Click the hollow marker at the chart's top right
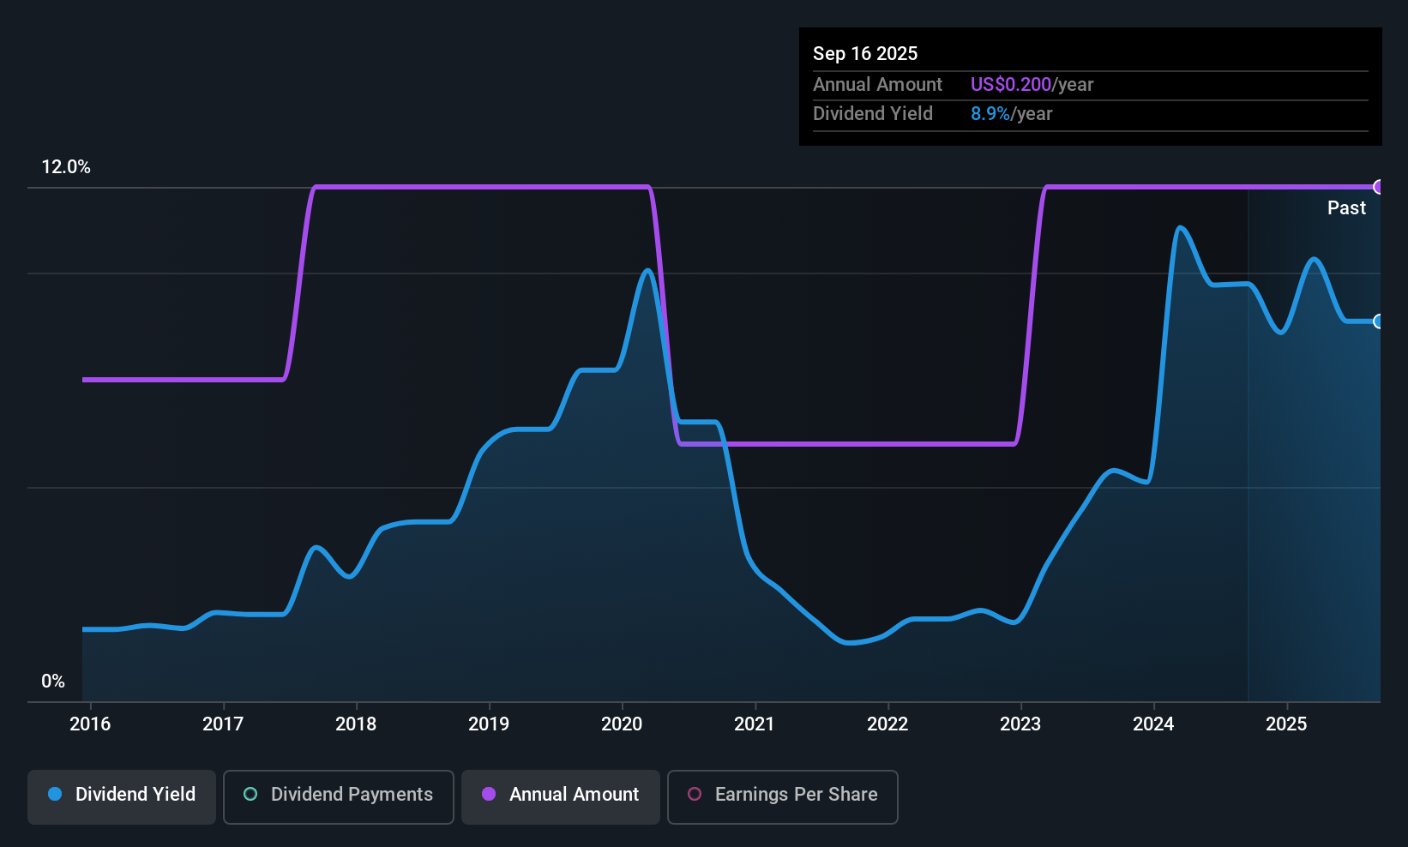This screenshot has width=1408, height=847. [1378, 186]
